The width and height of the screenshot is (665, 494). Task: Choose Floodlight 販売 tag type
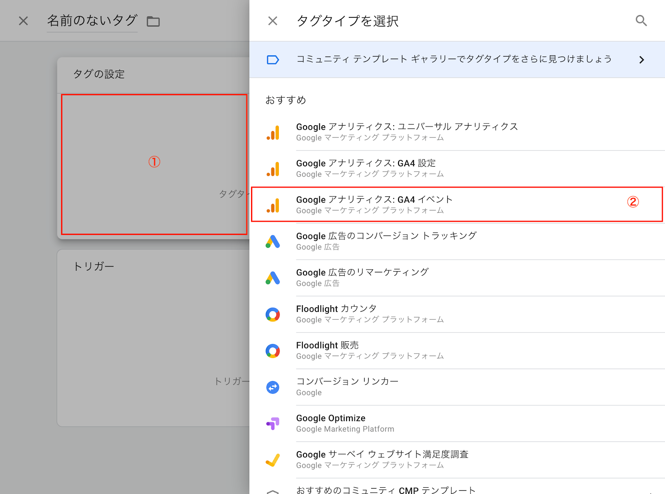[x=457, y=351]
